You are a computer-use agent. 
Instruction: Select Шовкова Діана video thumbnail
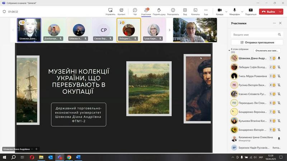click(29, 30)
